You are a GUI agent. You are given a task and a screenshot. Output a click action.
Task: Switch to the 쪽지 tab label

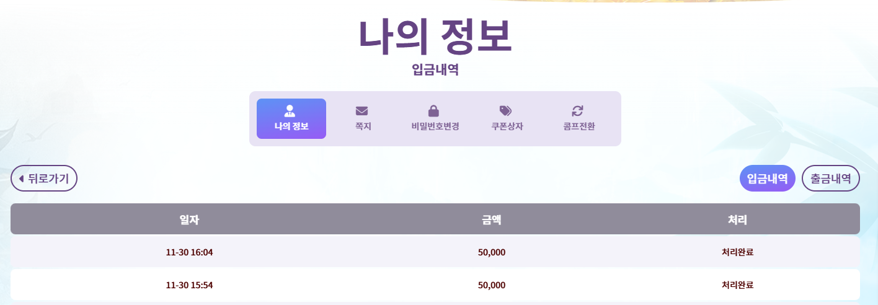(363, 126)
